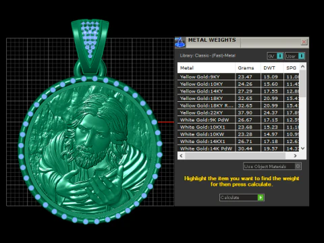324x243 pixels.
Task: Click the 20.99 DWT value for Yellow Gold:18KY
Action: coord(271,99)
